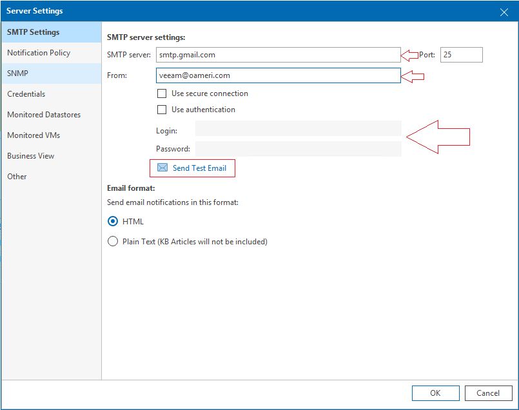Image resolution: width=519 pixels, height=410 pixels.
Task: Click the envelope icon beside Send Test Email
Action: (162, 168)
